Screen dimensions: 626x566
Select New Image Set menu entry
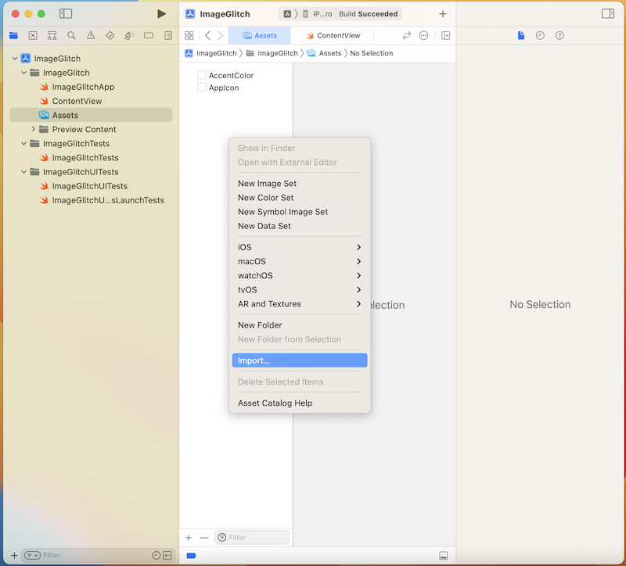point(267,184)
